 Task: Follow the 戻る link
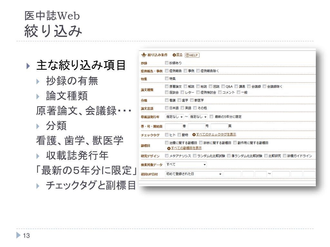pos(179,55)
